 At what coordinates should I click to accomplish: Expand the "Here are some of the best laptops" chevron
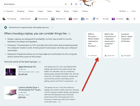40,62
